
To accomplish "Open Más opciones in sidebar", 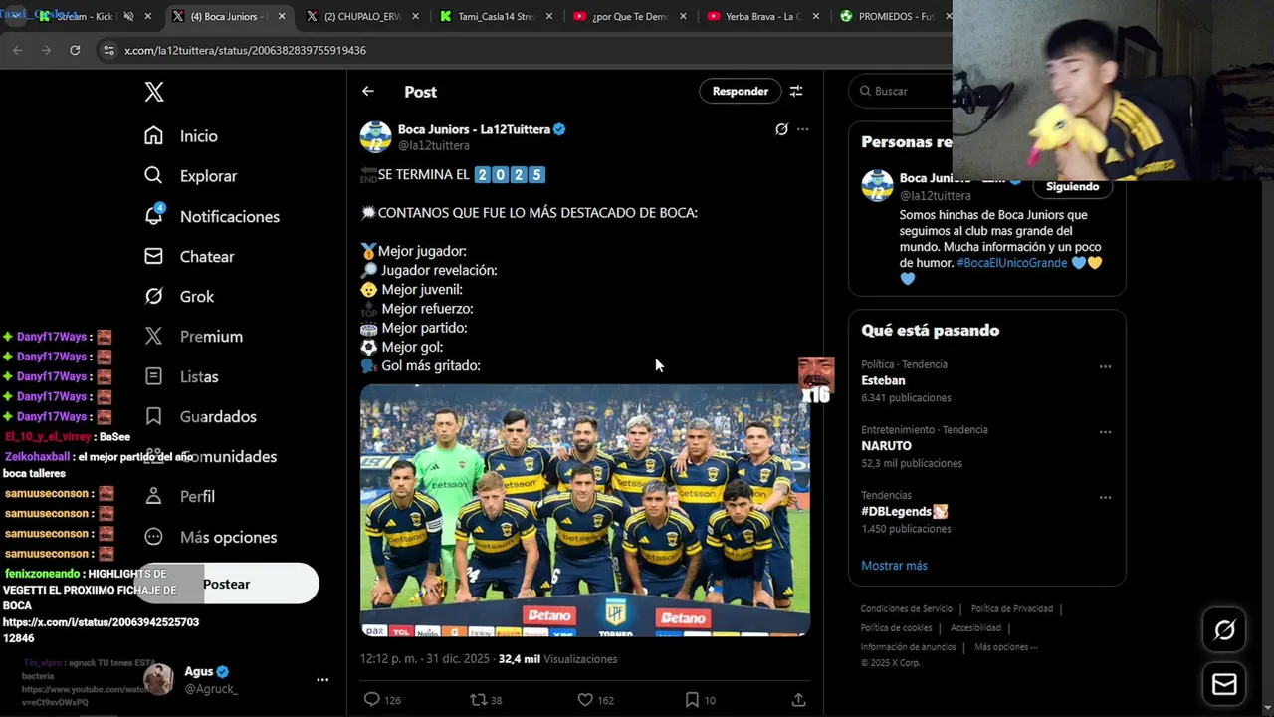I will point(210,537).
